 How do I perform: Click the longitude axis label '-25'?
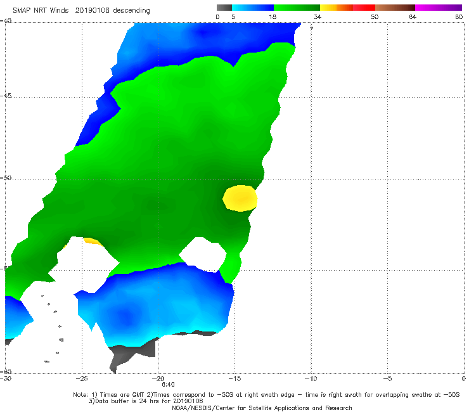[82, 378]
